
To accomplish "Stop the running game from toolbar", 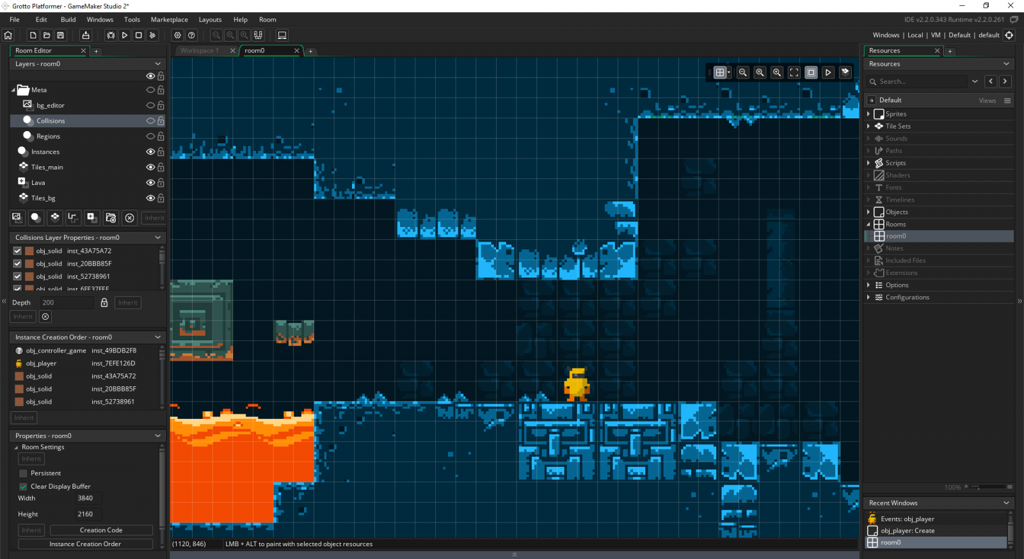I will 138,35.
